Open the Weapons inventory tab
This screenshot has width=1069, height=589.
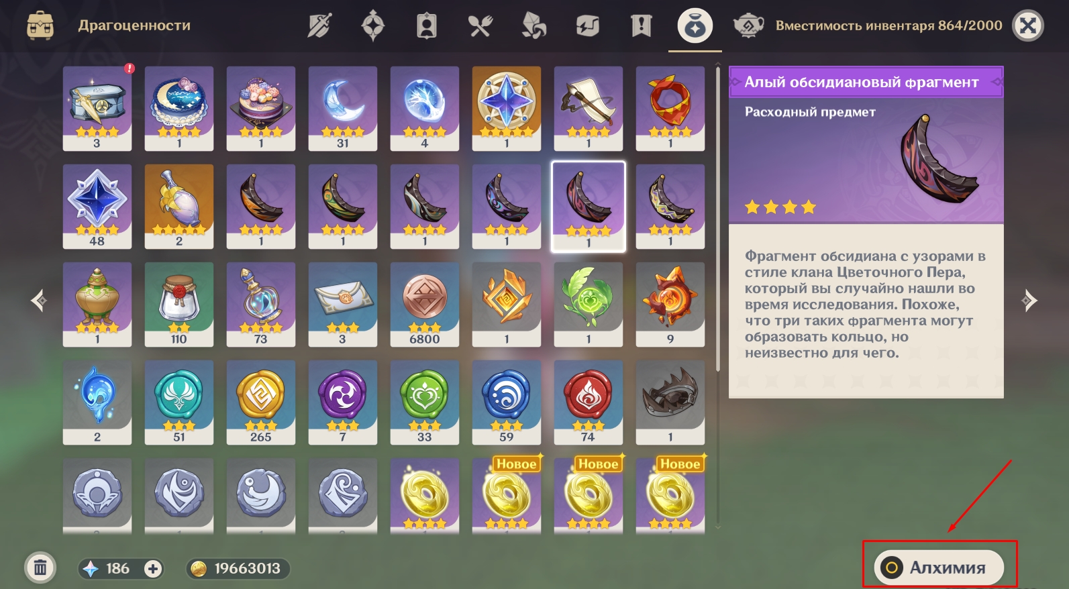pyautogui.click(x=319, y=26)
